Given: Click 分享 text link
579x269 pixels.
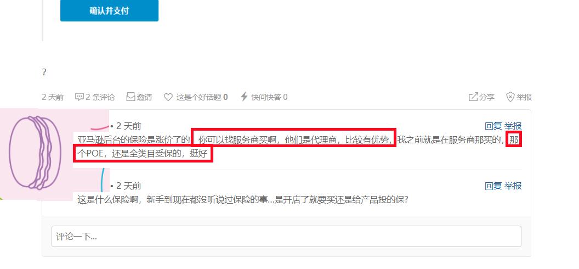Looking at the screenshot, I should click(487, 97).
